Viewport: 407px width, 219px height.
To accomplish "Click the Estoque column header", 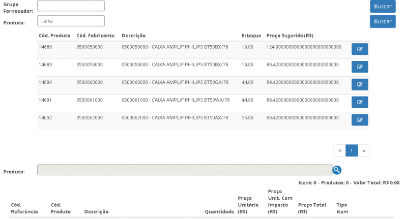I will (x=251, y=36).
